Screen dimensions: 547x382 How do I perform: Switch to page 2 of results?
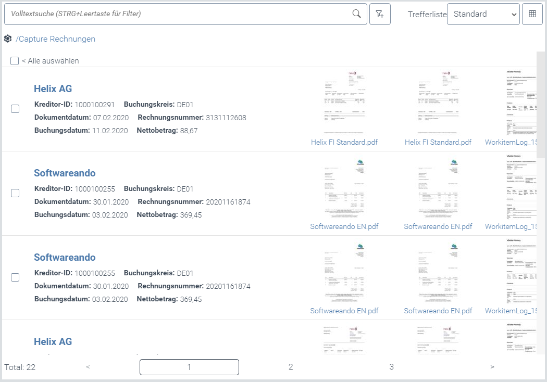pos(291,367)
